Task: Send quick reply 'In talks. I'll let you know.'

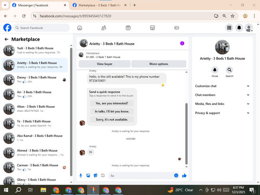Action: coord(112,111)
